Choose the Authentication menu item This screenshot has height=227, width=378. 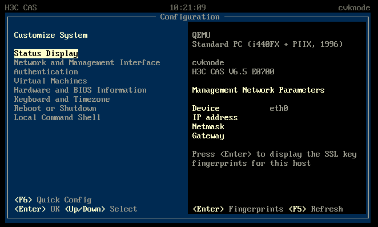[x=46, y=71]
